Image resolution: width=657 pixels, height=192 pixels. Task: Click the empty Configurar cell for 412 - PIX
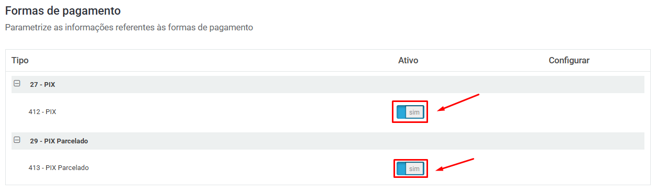coord(569,111)
